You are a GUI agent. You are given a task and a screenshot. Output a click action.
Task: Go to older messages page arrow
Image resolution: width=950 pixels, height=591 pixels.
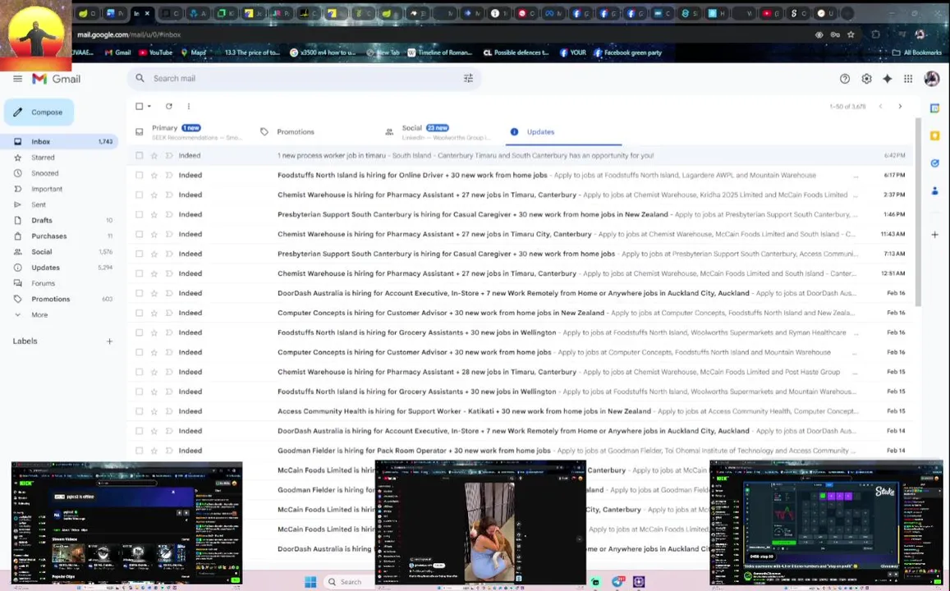click(900, 106)
